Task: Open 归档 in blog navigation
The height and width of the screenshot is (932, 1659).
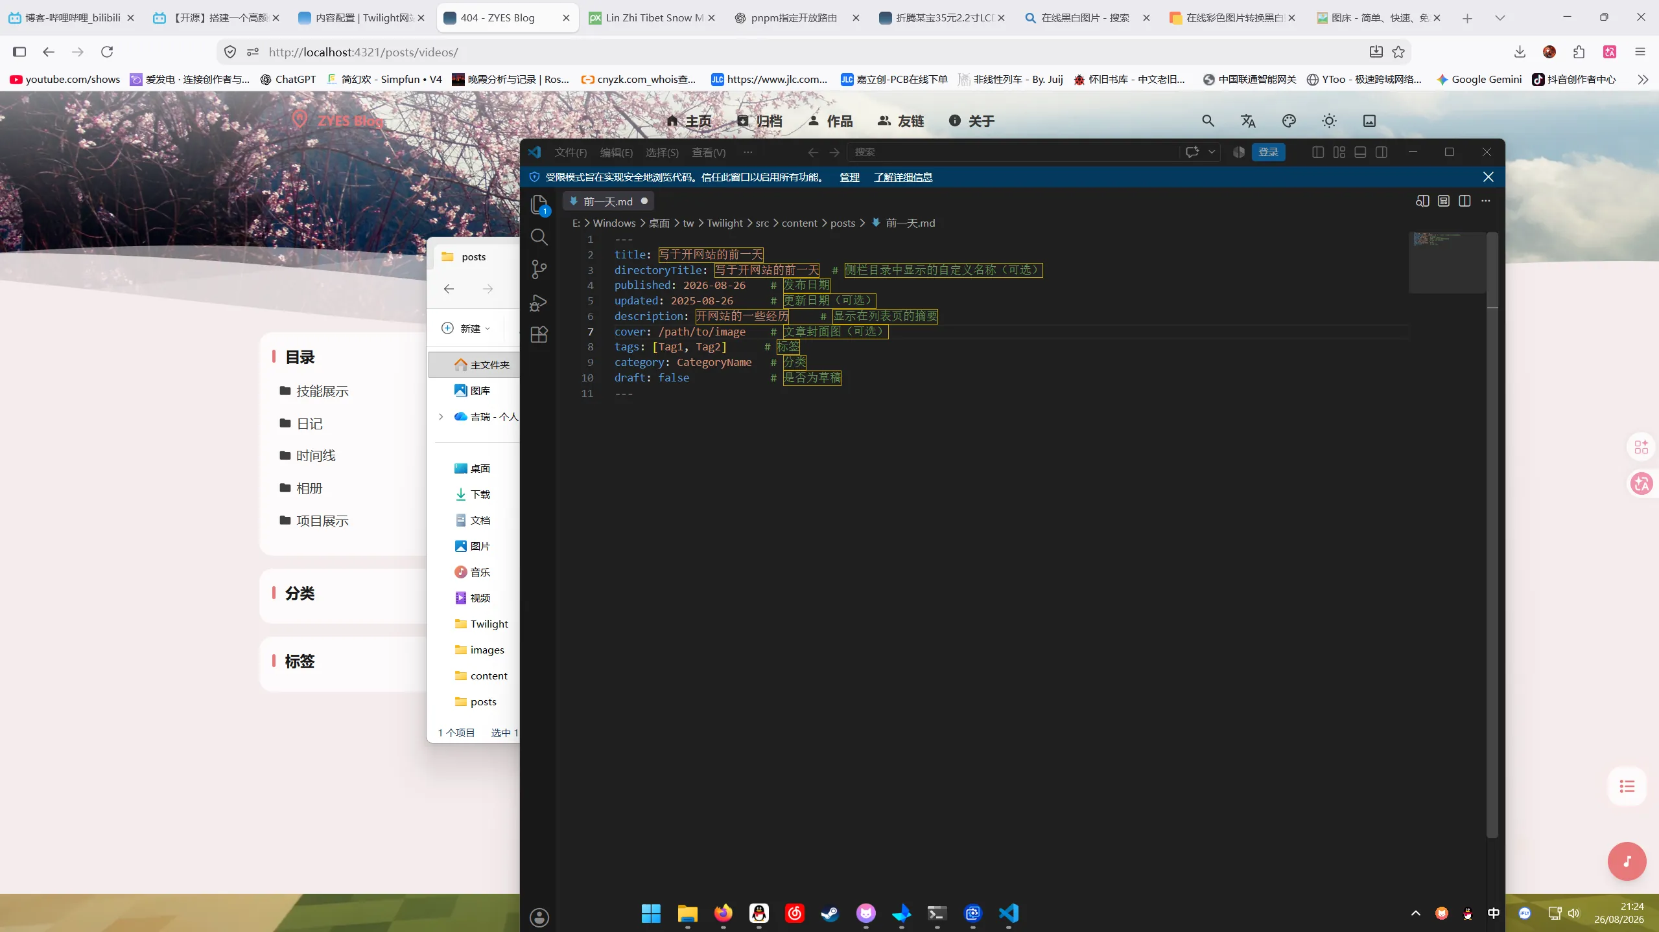Action: coord(760,121)
